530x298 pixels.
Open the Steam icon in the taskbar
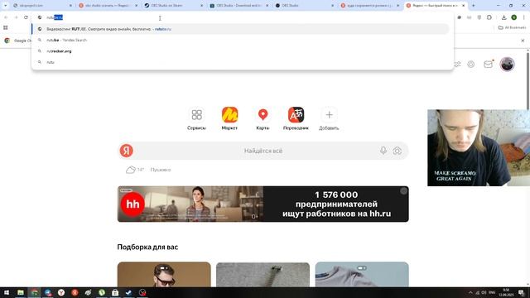tap(128, 292)
